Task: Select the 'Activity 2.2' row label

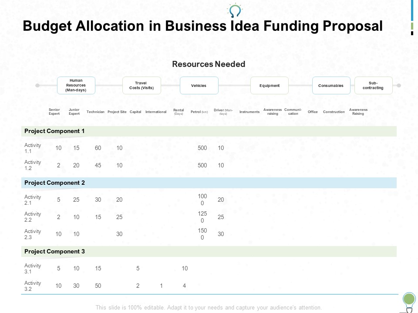Action: (33, 217)
